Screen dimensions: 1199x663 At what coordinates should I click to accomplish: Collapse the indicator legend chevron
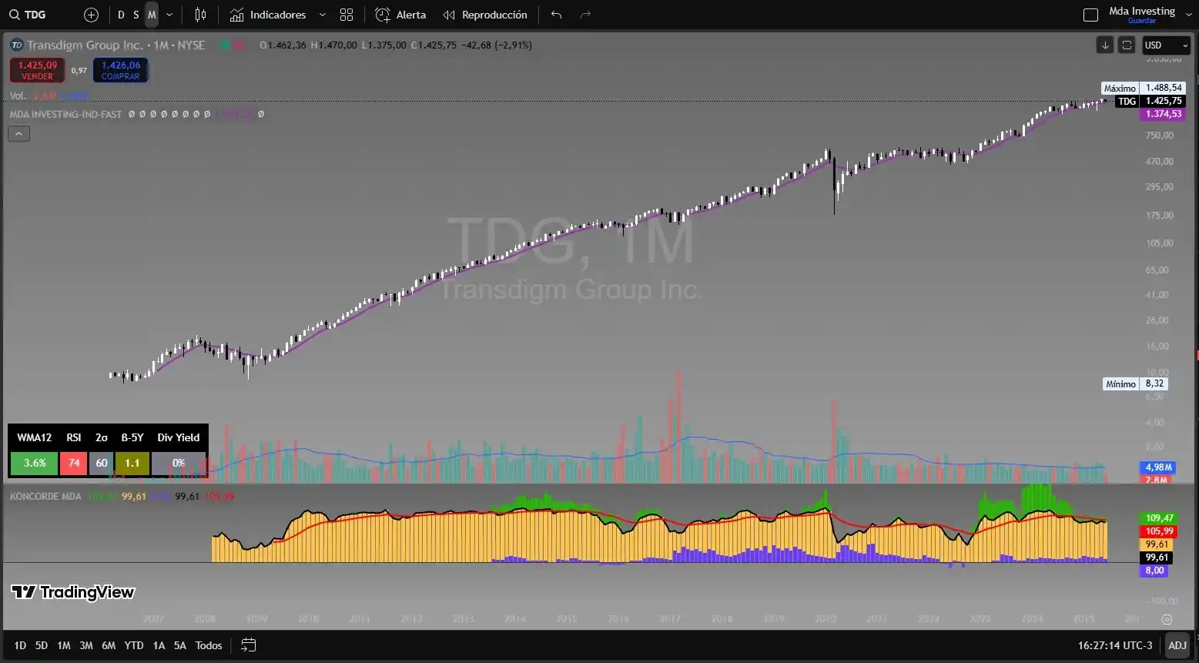click(19, 134)
